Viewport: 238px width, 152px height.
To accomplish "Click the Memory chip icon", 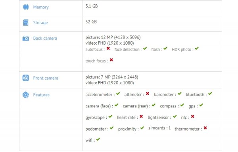I will [x=26, y=7].
